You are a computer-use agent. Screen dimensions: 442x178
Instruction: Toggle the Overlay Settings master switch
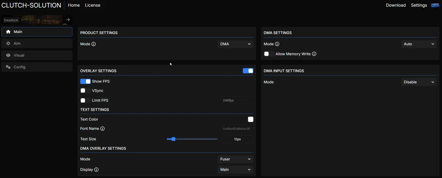[248, 71]
